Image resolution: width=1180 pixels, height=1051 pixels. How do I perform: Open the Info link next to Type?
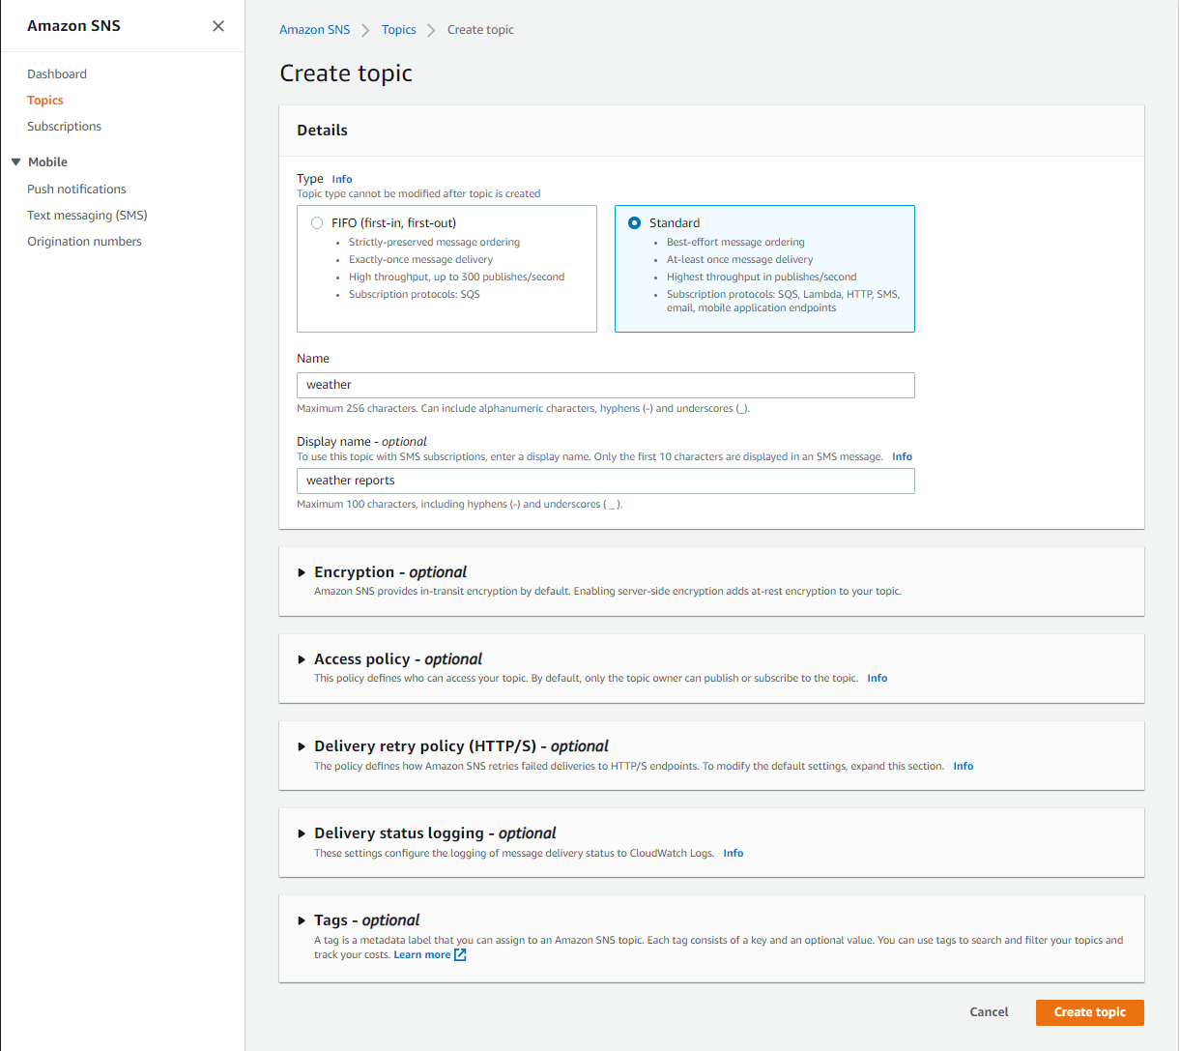[x=342, y=179]
